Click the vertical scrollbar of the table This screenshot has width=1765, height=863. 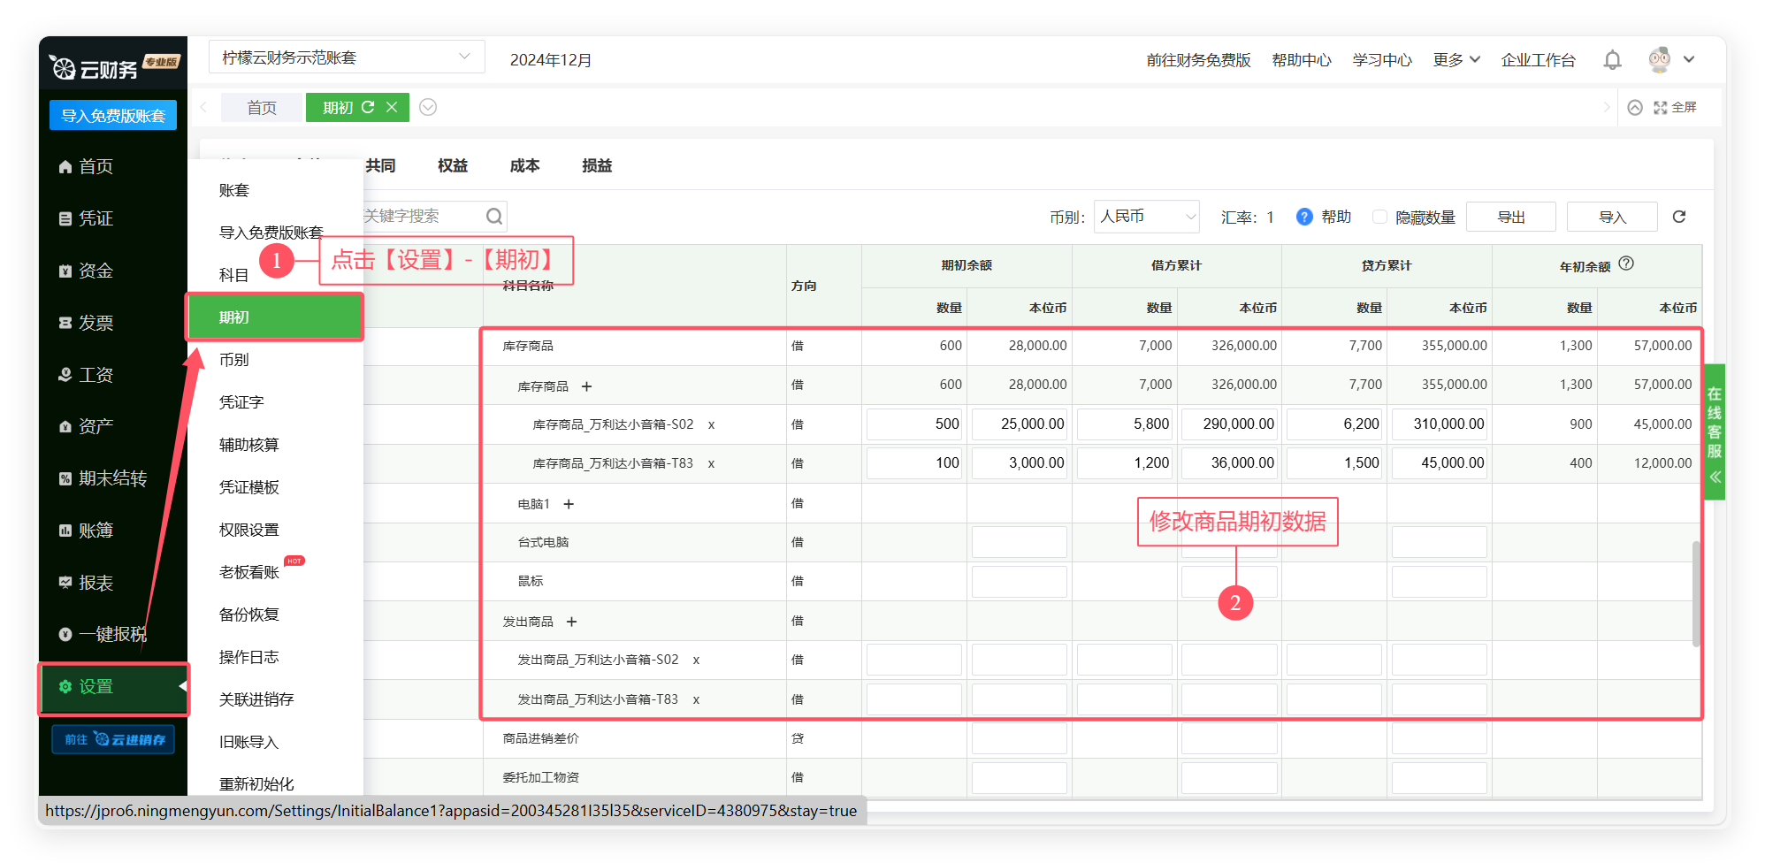pos(1695,592)
